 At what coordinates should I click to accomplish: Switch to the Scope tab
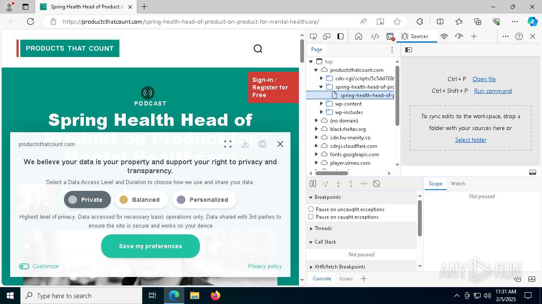tap(435, 184)
